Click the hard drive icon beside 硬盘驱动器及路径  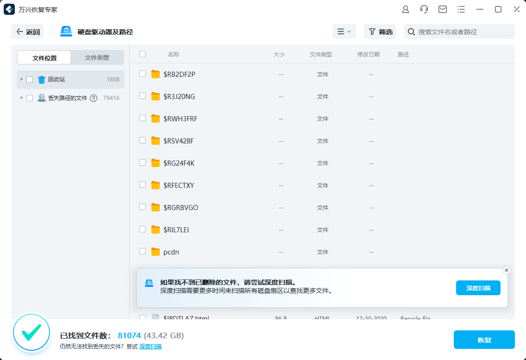[65, 31]
